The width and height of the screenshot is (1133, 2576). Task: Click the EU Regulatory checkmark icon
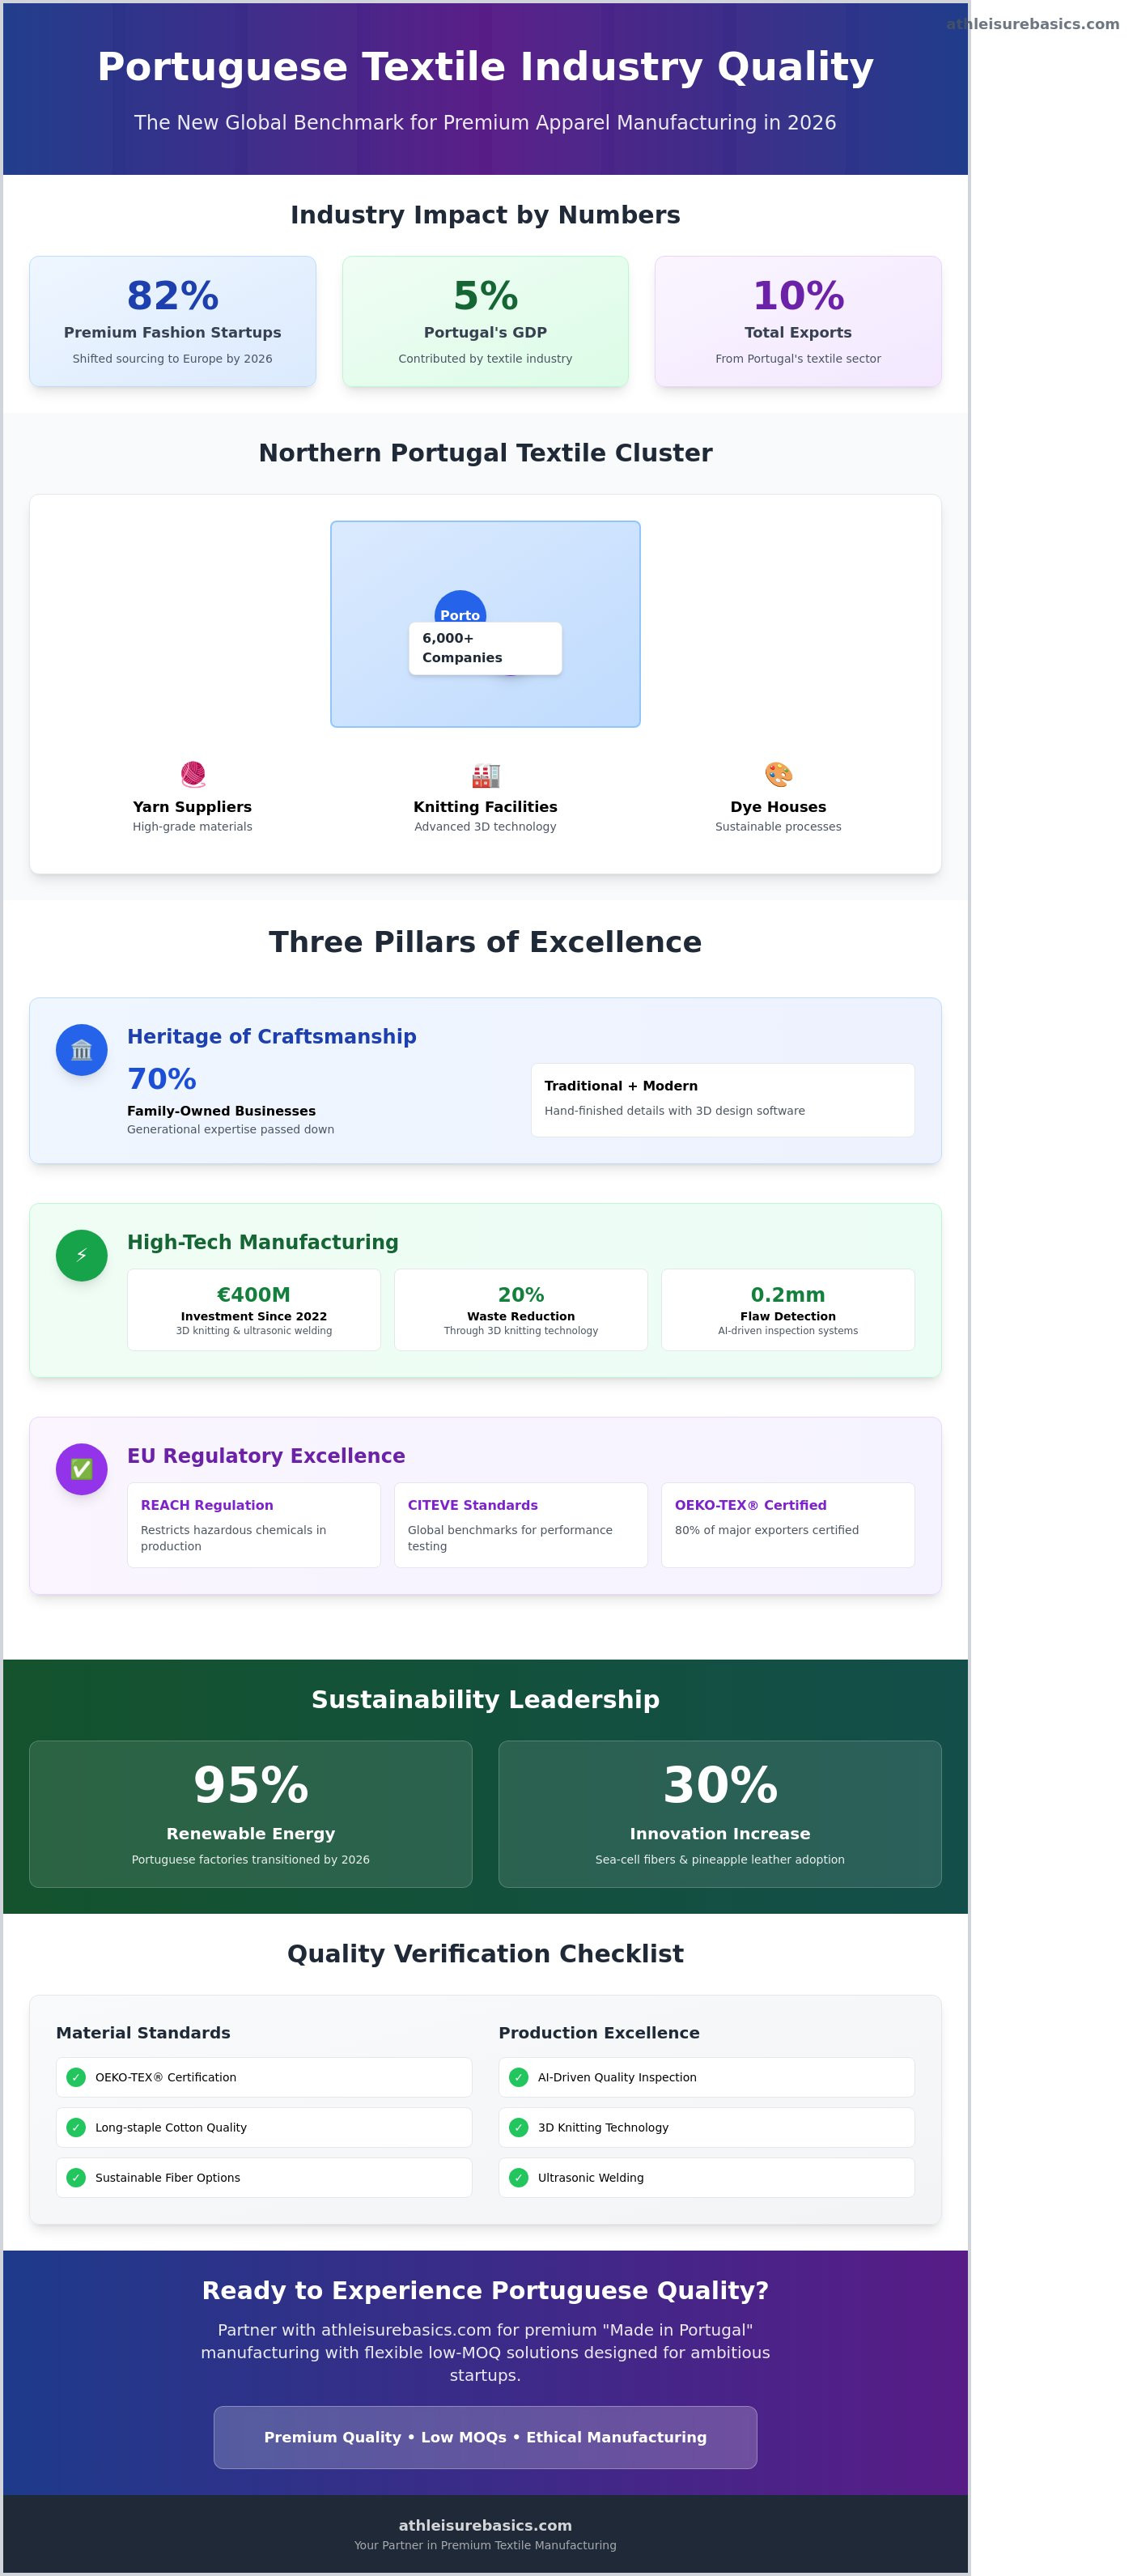pyautogui.click(x=82, y=1469)
